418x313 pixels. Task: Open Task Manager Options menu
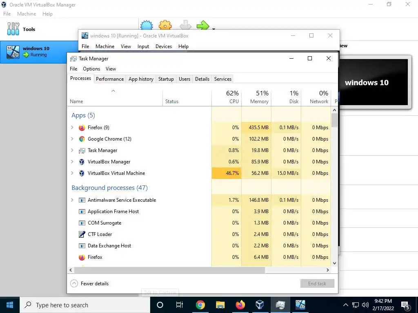pos(91,69)
